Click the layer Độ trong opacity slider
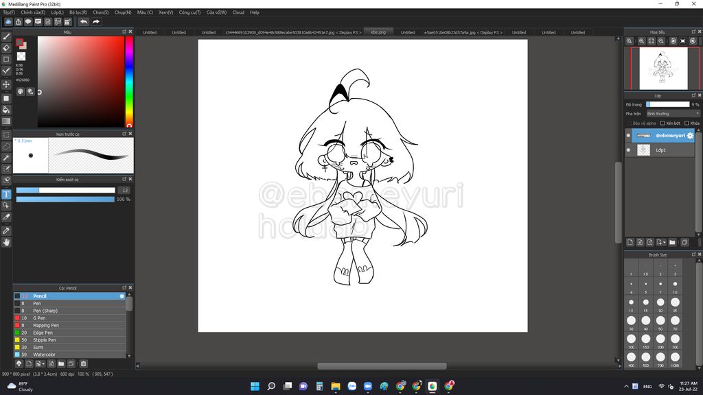The image size is (703, 395). (667, 104)
